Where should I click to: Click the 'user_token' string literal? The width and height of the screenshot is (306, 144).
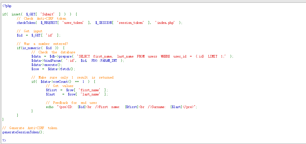(73, 23)
